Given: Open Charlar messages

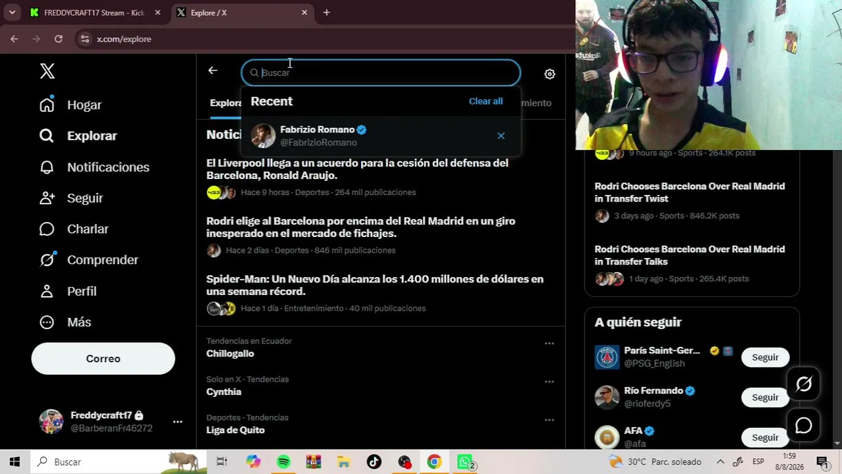Looking at the screenshot, I should (x=74, y=229).
